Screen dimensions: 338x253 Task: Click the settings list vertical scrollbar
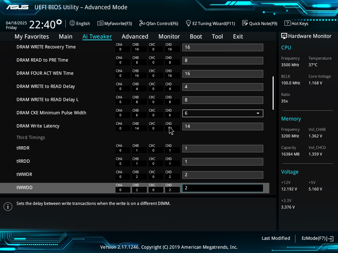point(273,93)
